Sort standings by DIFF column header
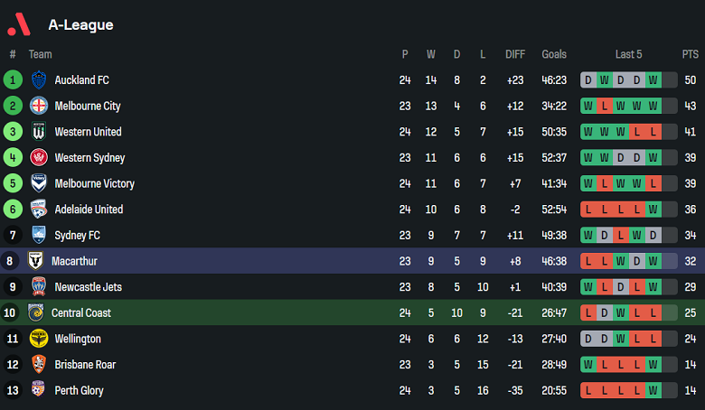This screenshot has width=705, height=410. click(515, 54)
